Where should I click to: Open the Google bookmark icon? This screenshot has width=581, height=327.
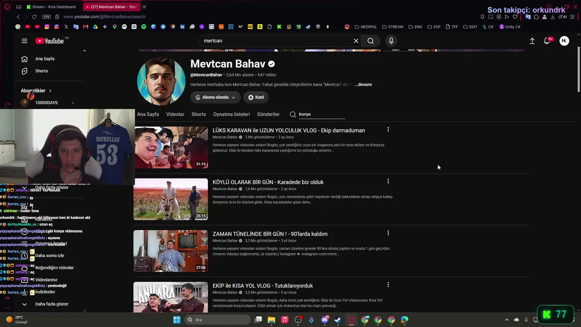tap(18, 27)
